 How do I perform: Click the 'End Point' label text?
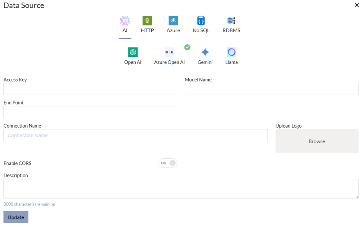point(13,103)
